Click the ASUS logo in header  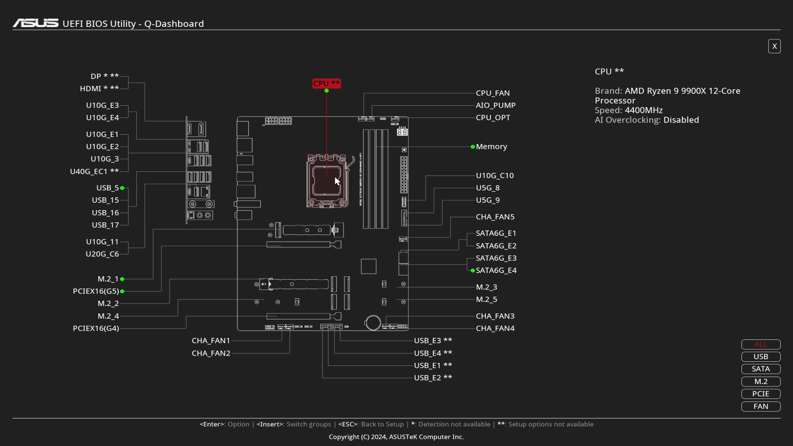pyautogui.click(x=36, y=23)
